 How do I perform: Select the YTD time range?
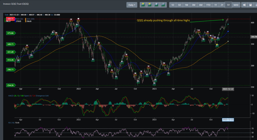208,5
